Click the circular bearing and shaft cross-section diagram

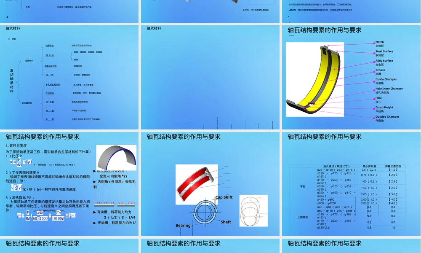[206, 212]
